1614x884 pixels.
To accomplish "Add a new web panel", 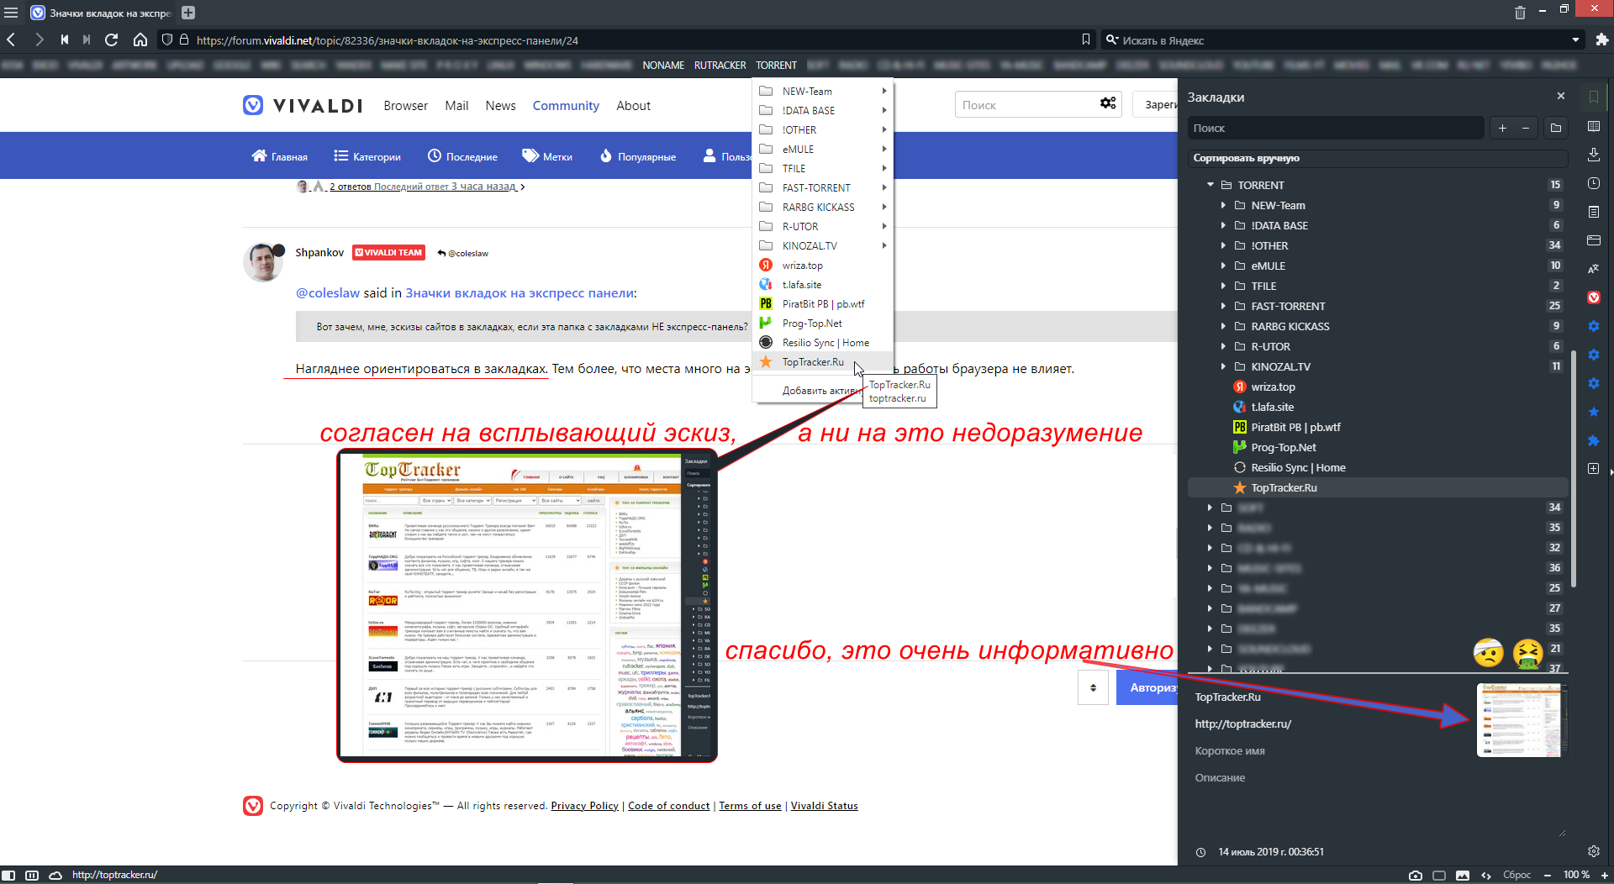I will click(x=1593, y=468).
